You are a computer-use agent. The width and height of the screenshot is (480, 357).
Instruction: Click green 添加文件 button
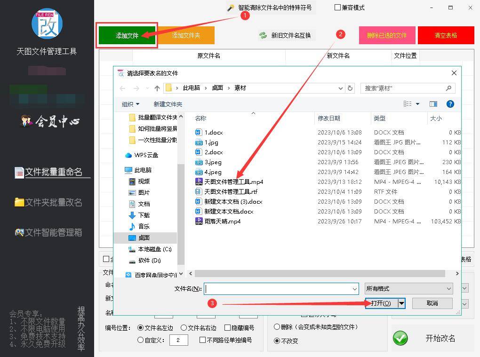[x=127, y=35]
